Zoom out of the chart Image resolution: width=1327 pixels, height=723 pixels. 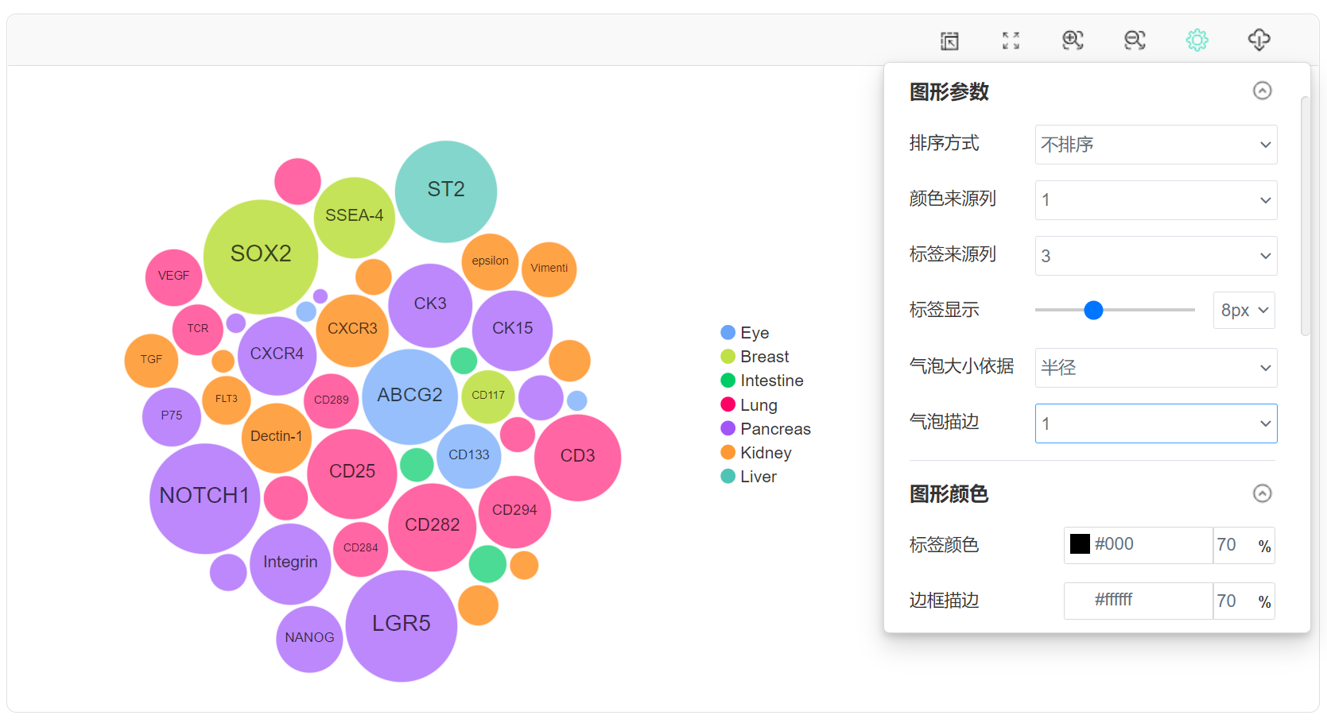[x=1135, y=41]
